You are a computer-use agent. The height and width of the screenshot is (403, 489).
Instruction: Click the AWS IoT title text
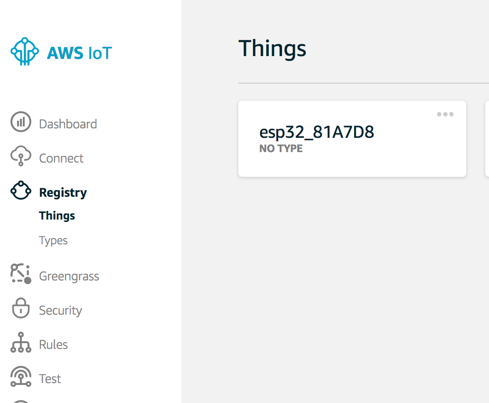[80, 53]
